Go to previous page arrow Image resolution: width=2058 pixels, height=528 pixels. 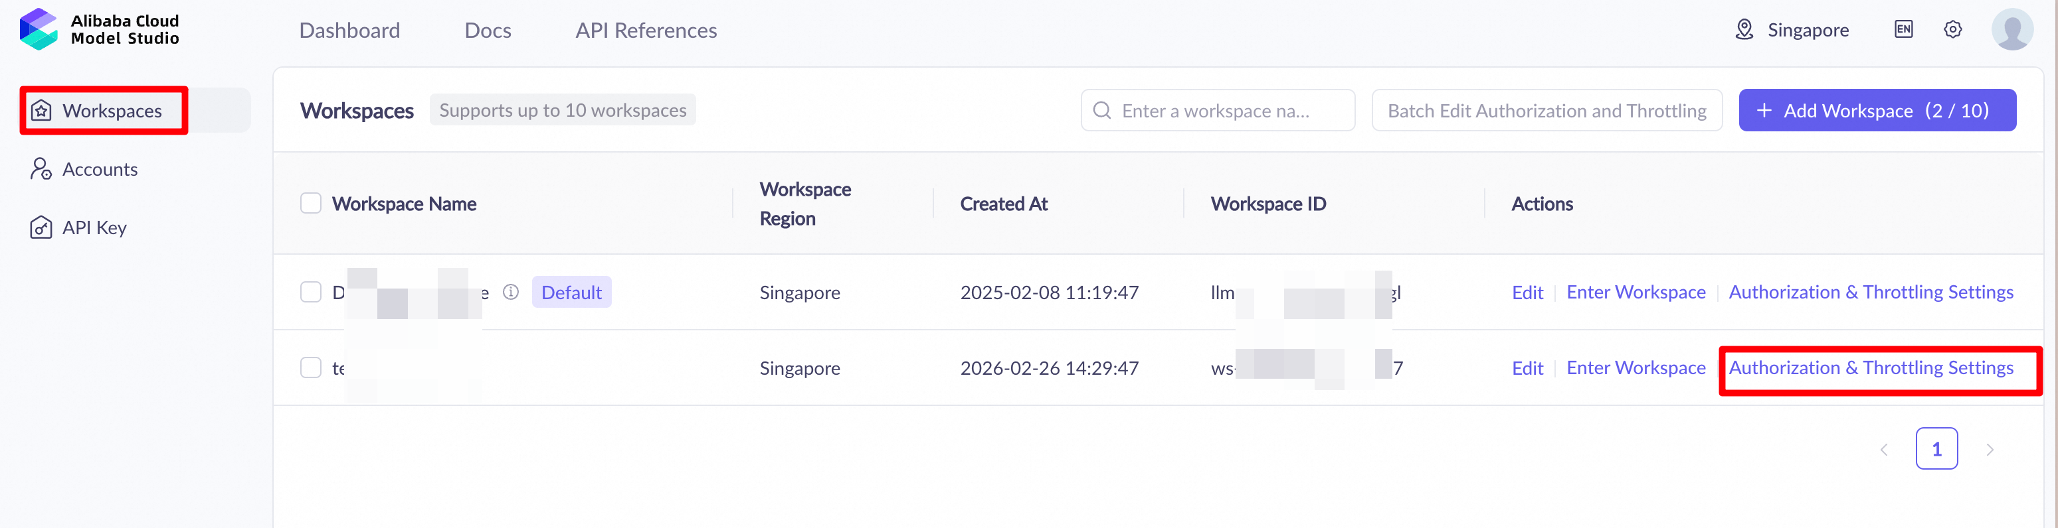pos(1884,449)
